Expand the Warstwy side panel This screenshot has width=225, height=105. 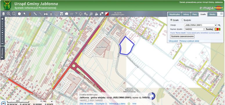tap(2, 53)
